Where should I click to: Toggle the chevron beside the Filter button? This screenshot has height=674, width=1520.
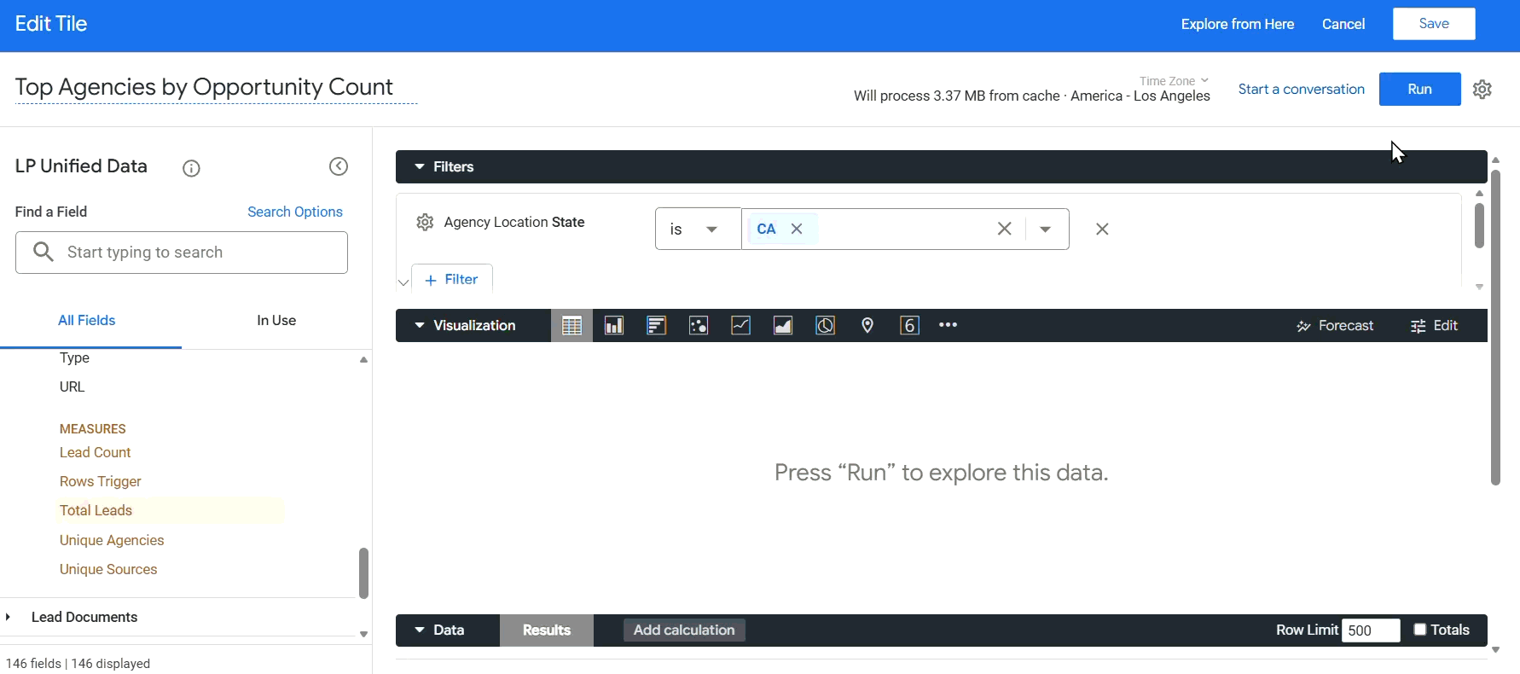[x=403, y=282]
